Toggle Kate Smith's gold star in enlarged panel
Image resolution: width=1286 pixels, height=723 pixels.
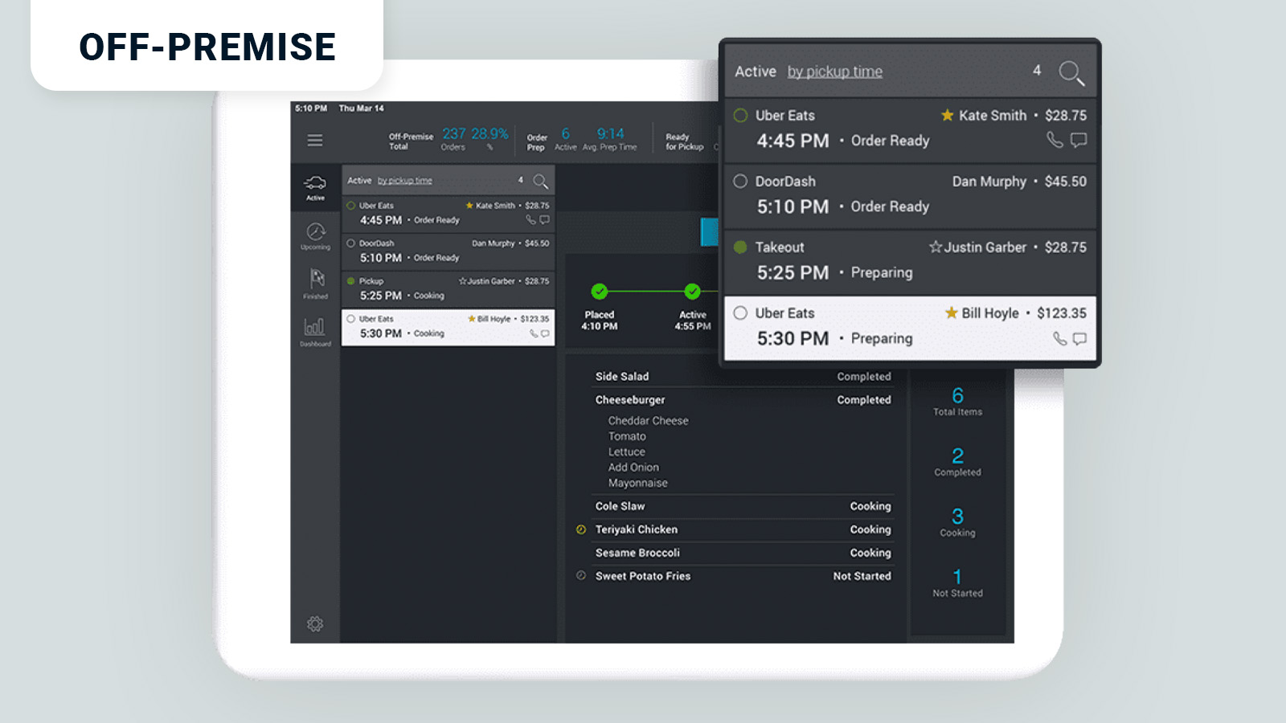(948, 115)
